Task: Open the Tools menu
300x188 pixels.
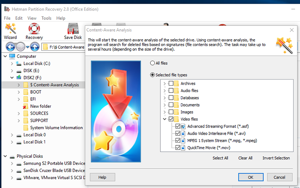Action: [46, 18]
